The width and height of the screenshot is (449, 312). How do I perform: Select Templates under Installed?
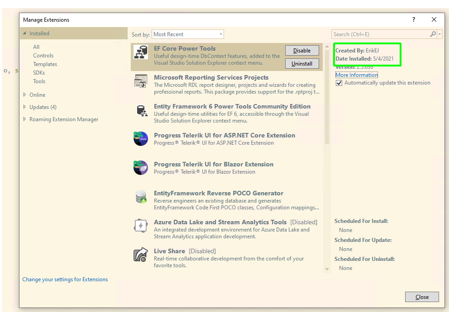click(x=45, y=64)
